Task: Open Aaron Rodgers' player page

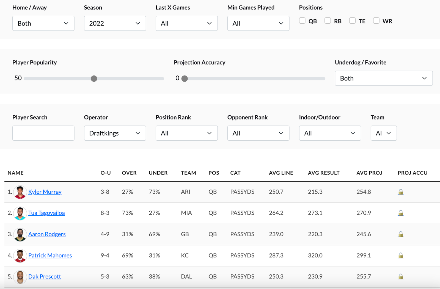Action: pyautogui.click(x=47, y=234)
